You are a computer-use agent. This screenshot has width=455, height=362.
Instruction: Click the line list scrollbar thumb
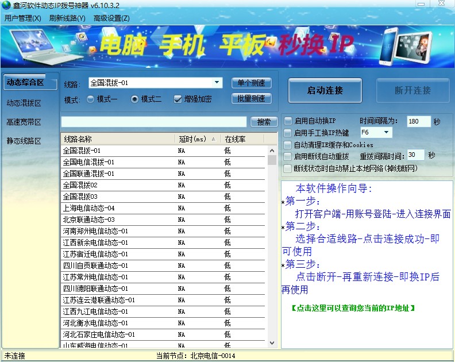click(x=272, y=160)
